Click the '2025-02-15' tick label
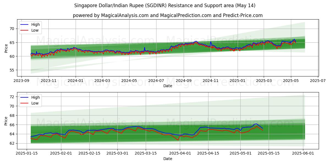The width and height of the screenshot is (330, 165). click(89, 153)
